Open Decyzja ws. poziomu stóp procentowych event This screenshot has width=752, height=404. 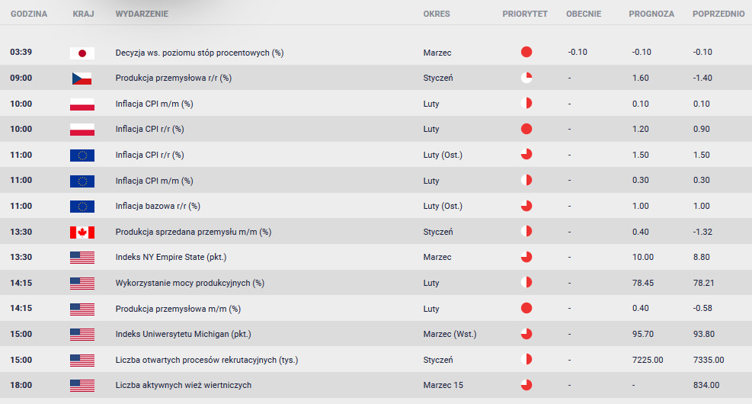200,53
